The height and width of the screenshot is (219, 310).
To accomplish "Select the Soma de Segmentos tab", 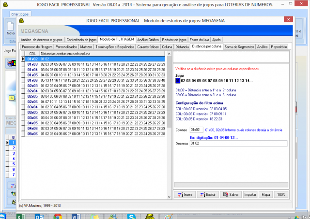I will click(239, 47).
